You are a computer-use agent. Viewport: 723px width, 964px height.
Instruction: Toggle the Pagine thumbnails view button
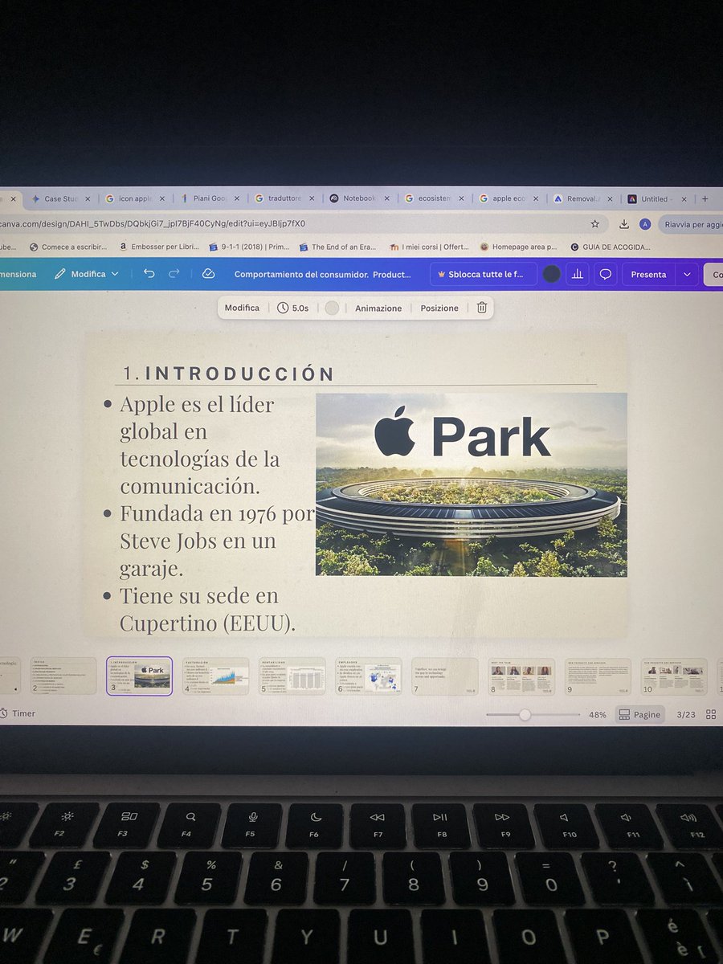pos(639,714)
